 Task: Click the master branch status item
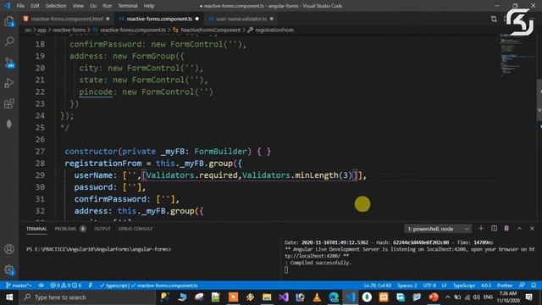tap(19, 286)
